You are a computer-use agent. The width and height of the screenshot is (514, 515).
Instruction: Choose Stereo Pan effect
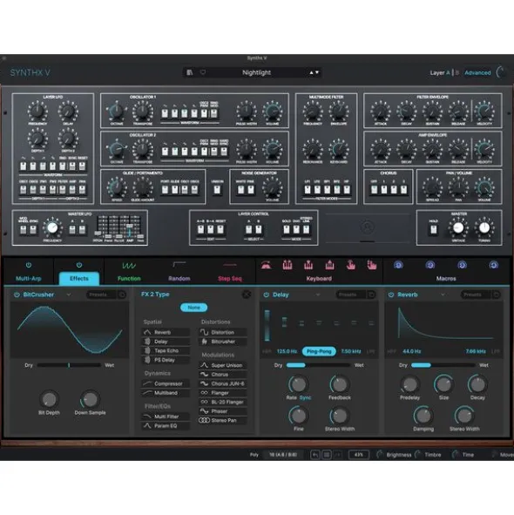(x=223, y=420)
